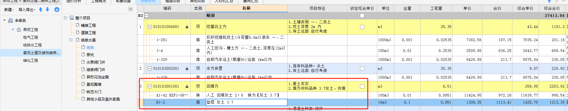Click the document icon beside 道路工程
568x111 pixels.
tap(78, 32)
